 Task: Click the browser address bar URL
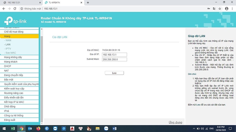point(51,9)
